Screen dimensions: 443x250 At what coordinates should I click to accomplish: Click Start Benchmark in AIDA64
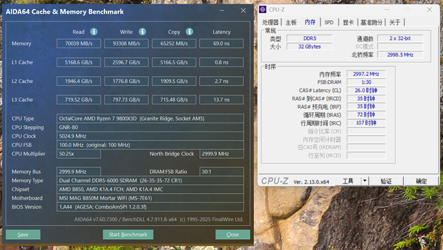128,235
